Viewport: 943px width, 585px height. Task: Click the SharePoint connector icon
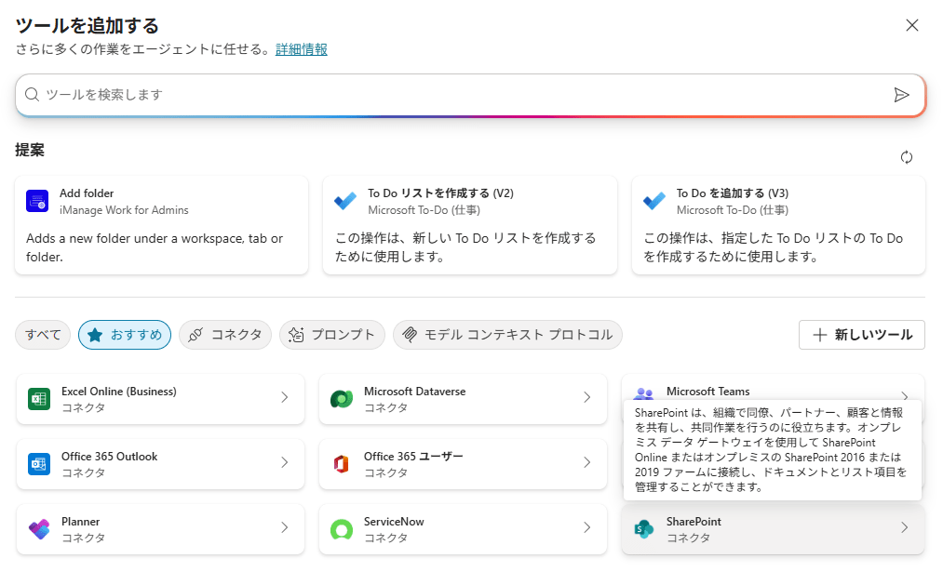(x=643, y=529)
